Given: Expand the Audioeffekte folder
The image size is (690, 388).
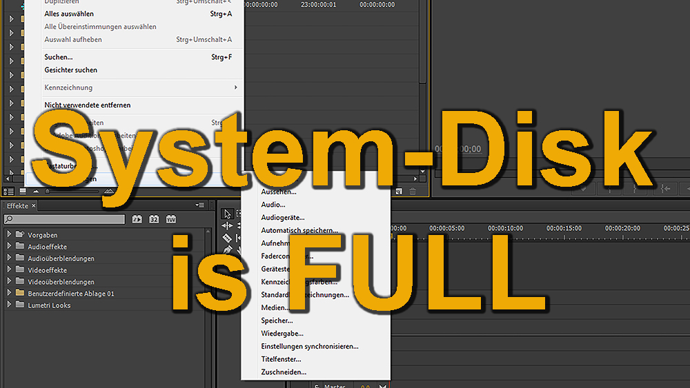Looking at the screenshot, I should (x=9, y=246).
